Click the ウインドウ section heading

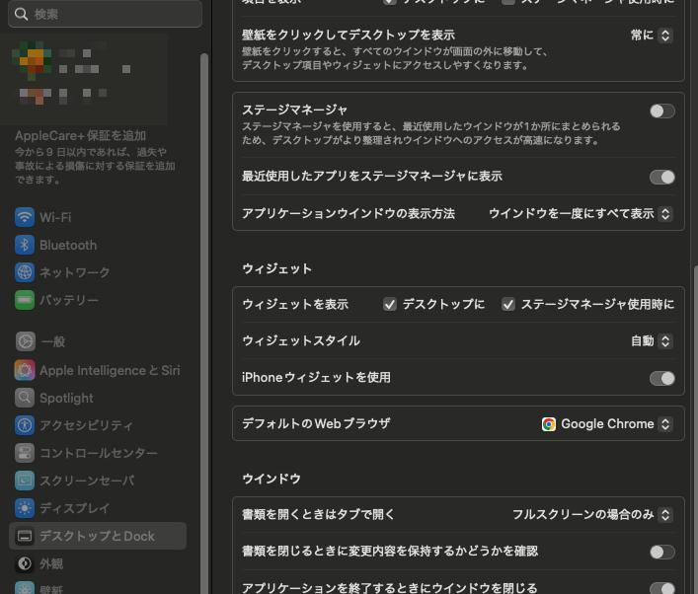click(x=271, y=479)
